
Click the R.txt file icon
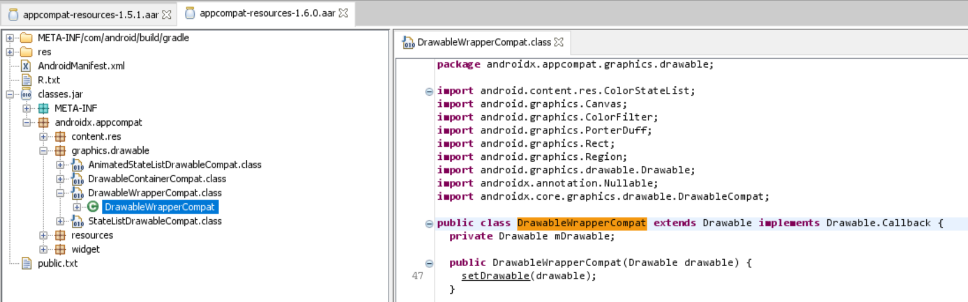coord(26,80)
